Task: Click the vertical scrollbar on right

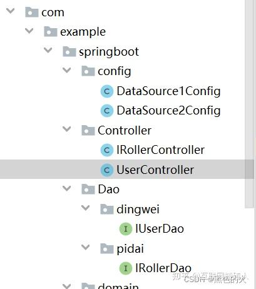Action: [250, 104]
